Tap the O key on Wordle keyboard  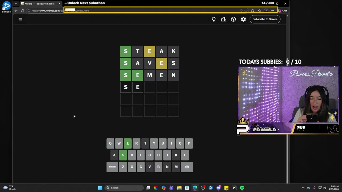click(180, 143)
